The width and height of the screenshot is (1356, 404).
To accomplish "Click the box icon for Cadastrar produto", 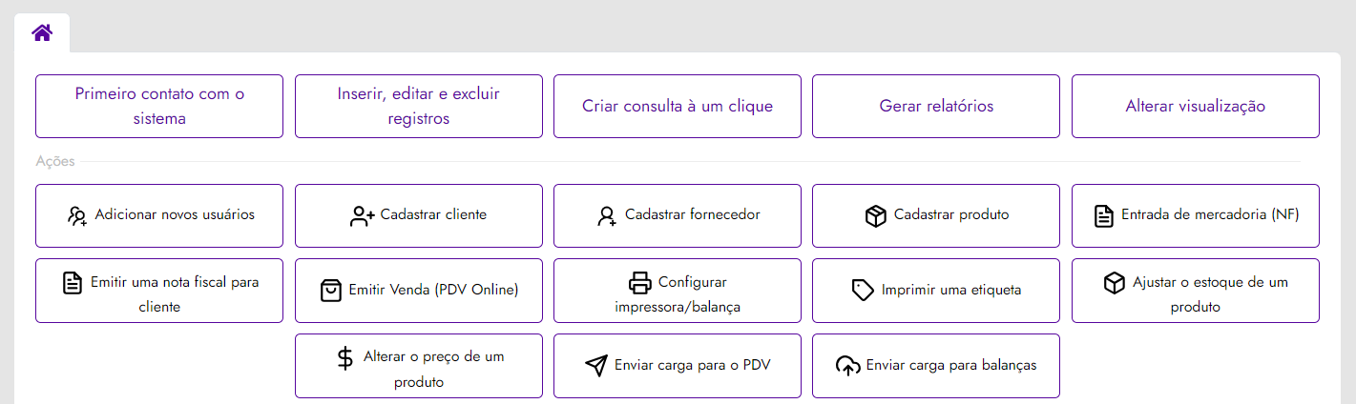I will [876, 215].
